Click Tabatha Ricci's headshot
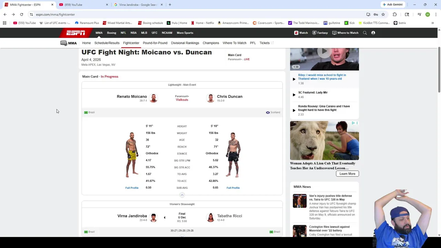Image resolution: width=441 pixels, height=248 pixels. 211,217
